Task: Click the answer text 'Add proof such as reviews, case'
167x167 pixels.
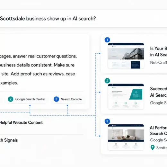Action: coord(43,74)
